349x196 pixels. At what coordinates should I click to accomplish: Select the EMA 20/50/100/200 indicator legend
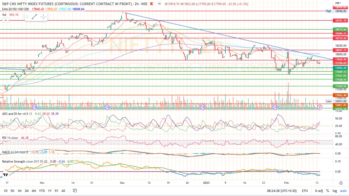[x=16, y=9]
